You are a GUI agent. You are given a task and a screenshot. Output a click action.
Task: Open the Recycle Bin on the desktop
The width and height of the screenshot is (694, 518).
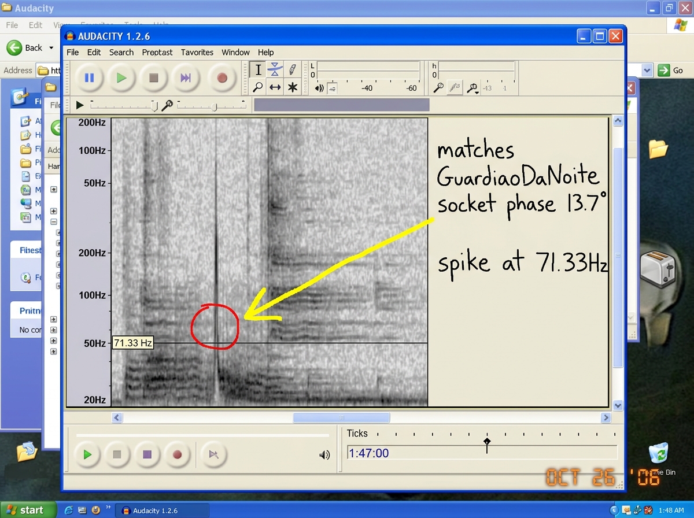[659, 454]
